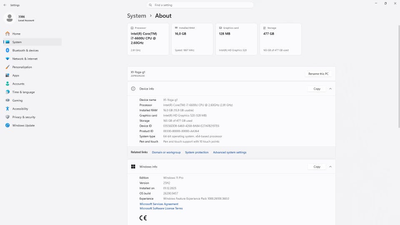This screenshot has height=225, width=400.
Task: Open Advanced system settings link
Action: tap(230, 152)
